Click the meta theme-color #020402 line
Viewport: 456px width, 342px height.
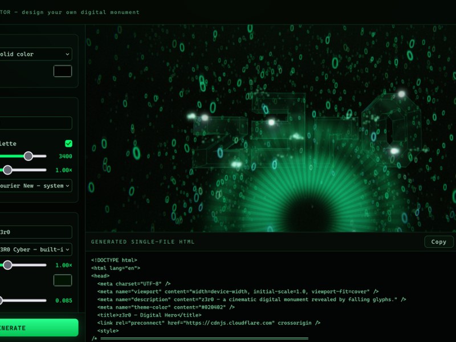tap(166, 307)
